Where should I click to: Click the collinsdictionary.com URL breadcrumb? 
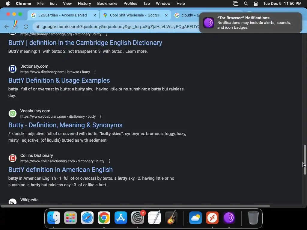(x=62, y=161)
